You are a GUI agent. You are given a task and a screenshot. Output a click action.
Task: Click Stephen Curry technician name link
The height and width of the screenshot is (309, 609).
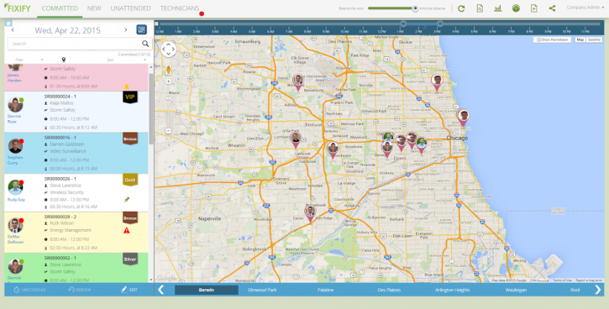tap(15, 160)
